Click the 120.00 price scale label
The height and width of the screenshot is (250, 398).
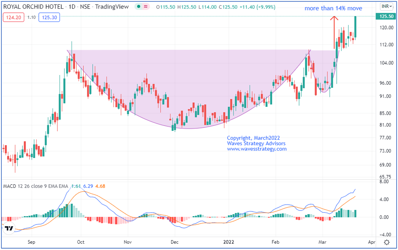click(x=386, y=28)
